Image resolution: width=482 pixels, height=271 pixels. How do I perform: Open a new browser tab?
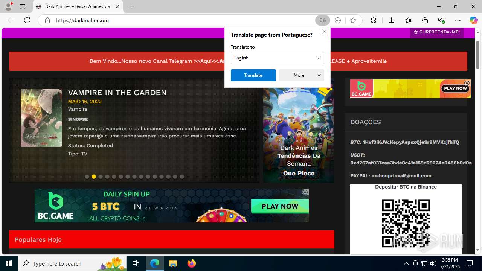pyautogui.click(x=131, y=6)
